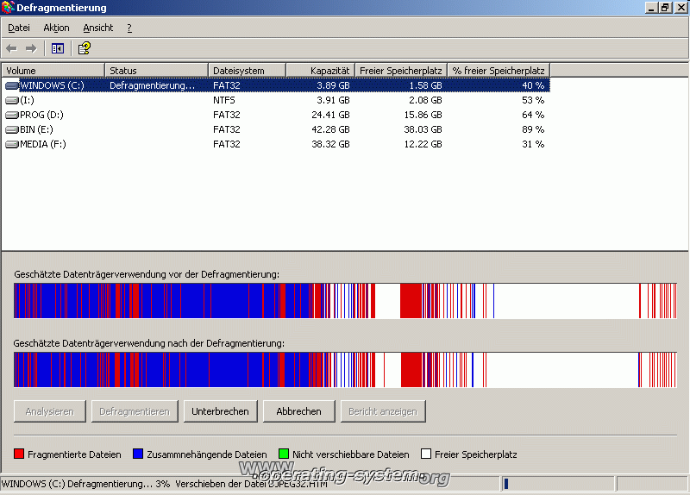The width and height of the screenshot is (690, 495).
Task: Click the Nicht verschiebbare Dateien legend label
Action: pyautogui.click(x=351, y=454)
